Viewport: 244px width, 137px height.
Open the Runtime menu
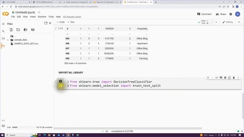(x=42, y=17)
